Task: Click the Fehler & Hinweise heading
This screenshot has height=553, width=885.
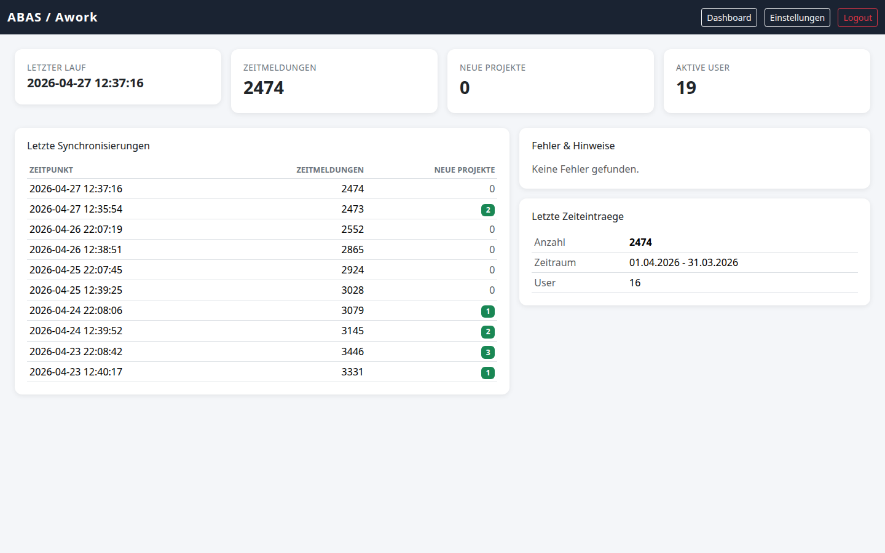Action: (x=573, y=146)
